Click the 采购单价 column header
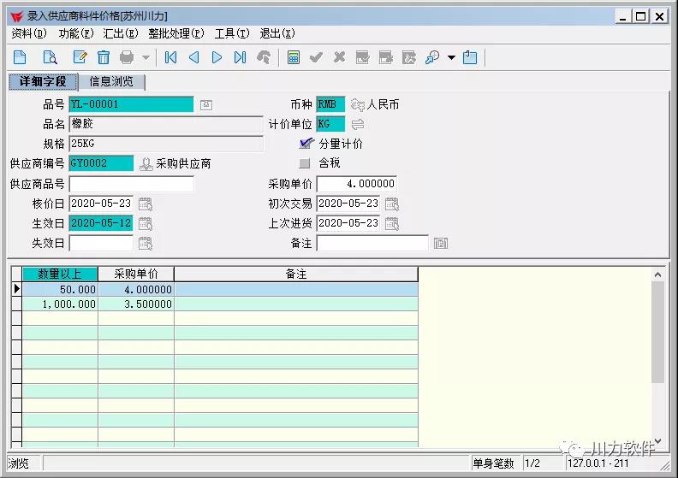Screen dimensions: 678x478 coord(136,274)
